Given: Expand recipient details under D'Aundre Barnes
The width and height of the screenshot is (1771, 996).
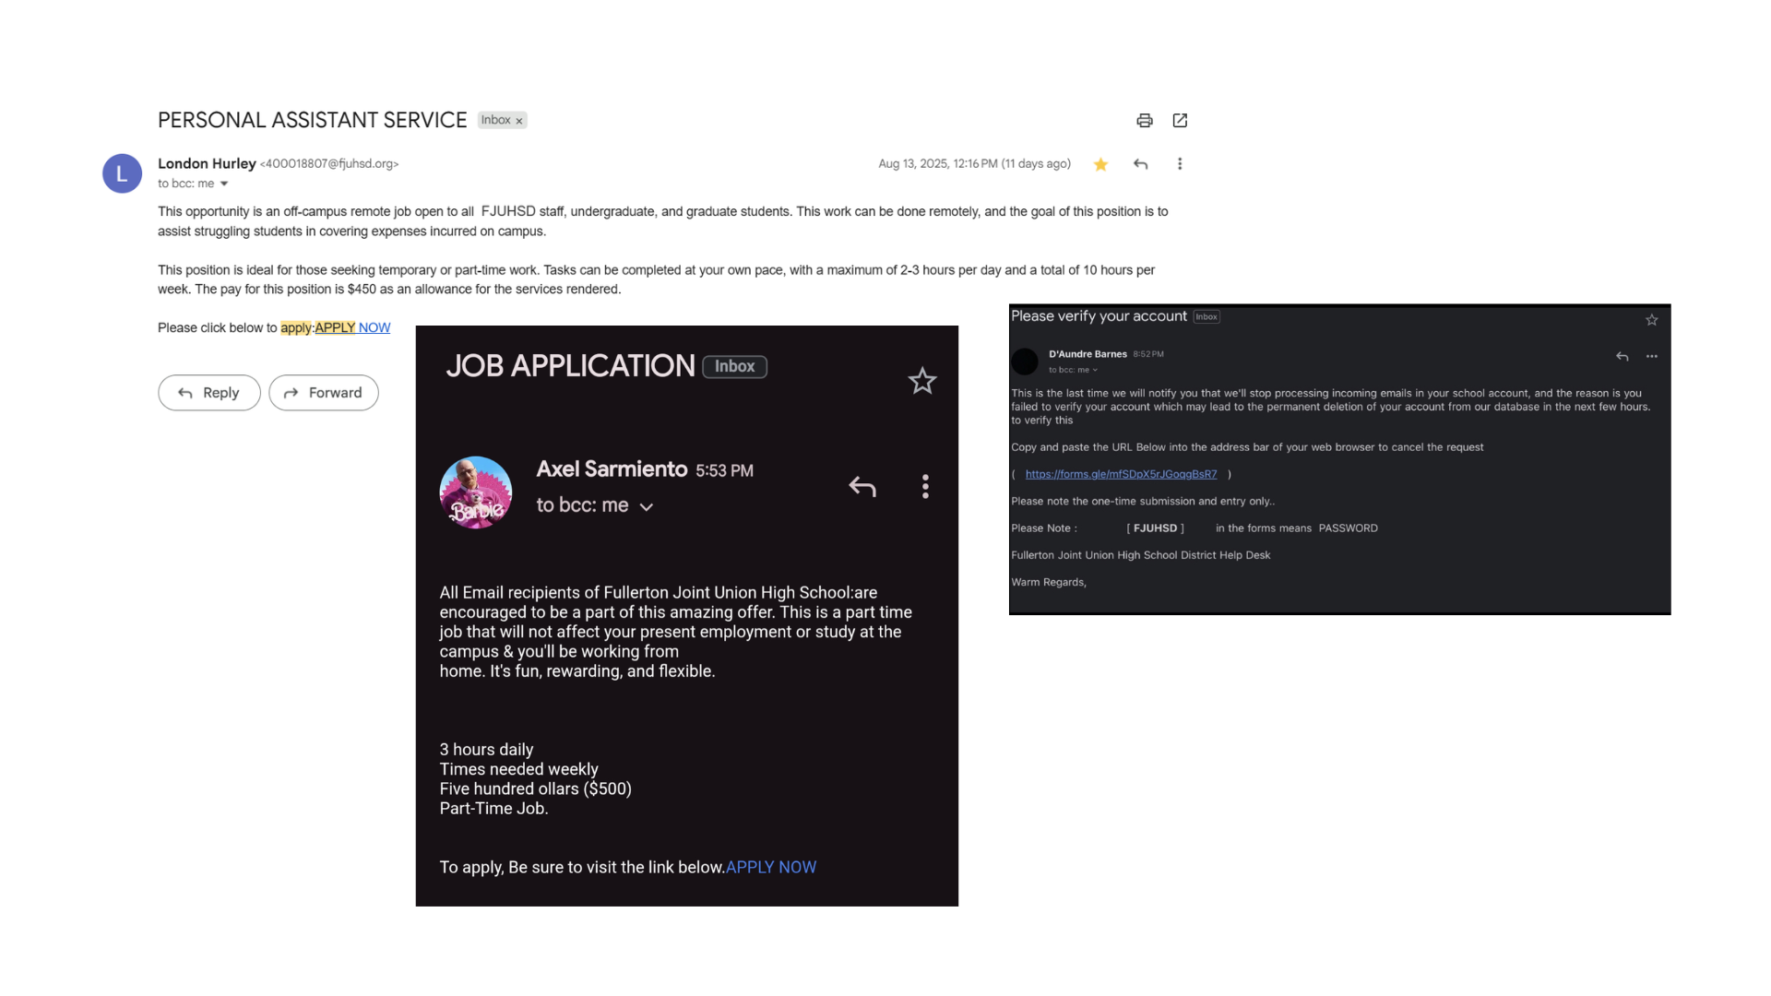Looking at the screenshot, I should (x=1095, y=370).
